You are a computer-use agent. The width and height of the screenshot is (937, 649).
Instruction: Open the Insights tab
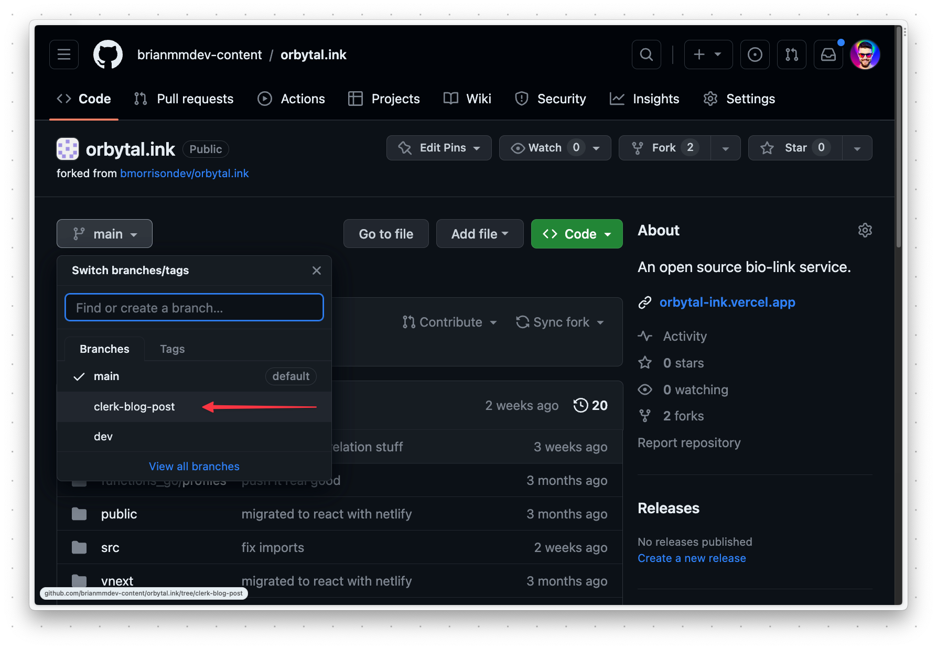[656, 99]
